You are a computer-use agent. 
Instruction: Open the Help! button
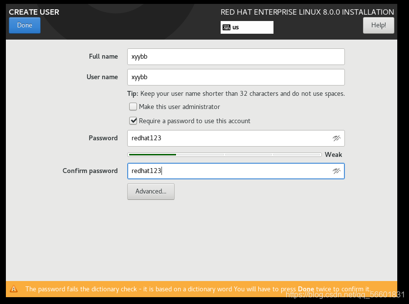pos(379,25)
